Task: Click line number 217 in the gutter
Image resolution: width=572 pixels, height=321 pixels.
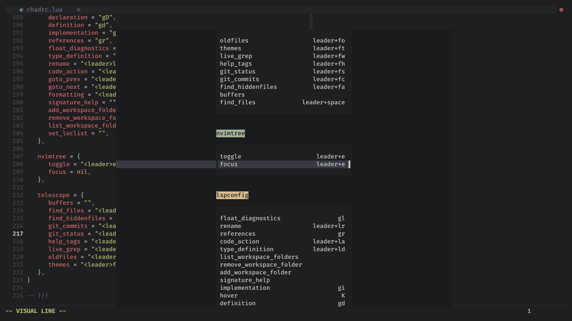Action: coord(18,234)
